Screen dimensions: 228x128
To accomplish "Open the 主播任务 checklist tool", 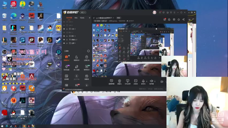I will (87, 58).
